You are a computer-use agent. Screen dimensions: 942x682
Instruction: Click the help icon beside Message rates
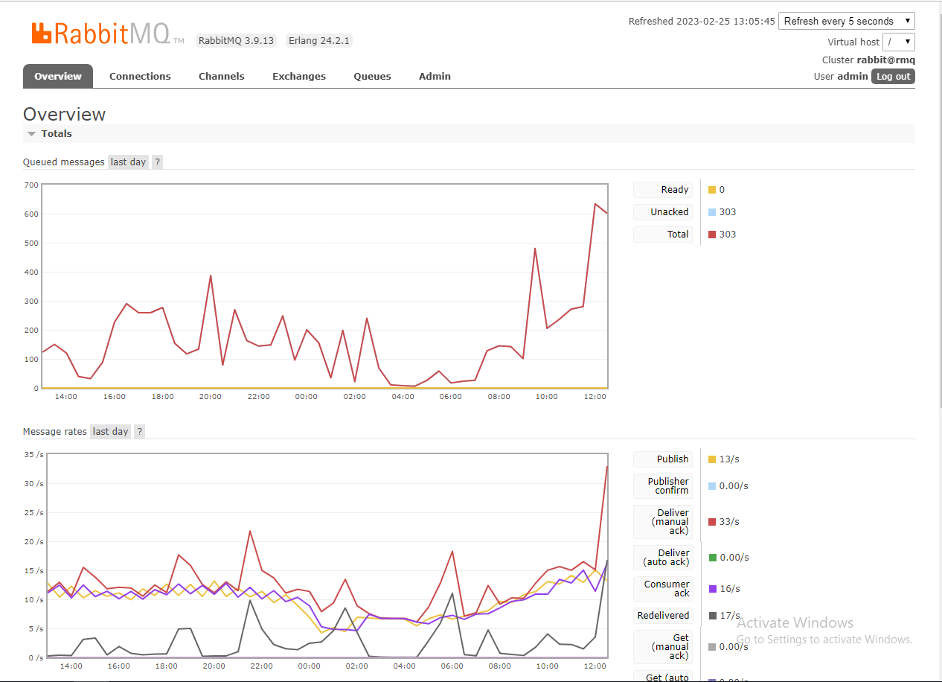click(139, 432)
